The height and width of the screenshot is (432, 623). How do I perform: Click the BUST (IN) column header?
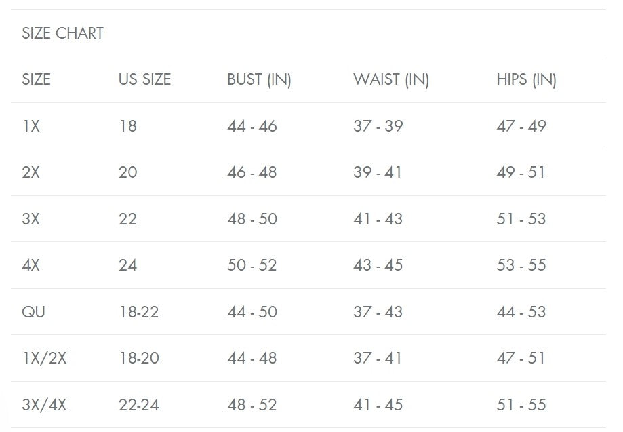pos(259,79)
